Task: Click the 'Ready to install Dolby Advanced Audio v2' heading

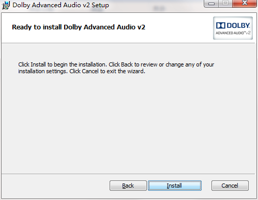Action: [79, 27]
